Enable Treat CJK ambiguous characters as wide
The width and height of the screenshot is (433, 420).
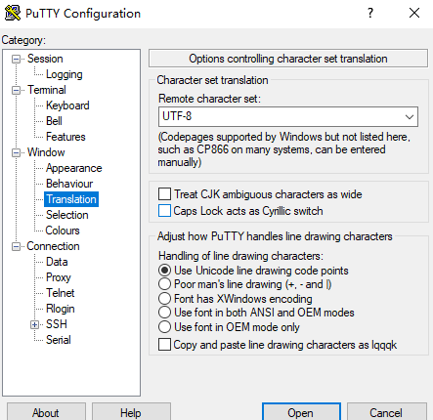point(164,194)
